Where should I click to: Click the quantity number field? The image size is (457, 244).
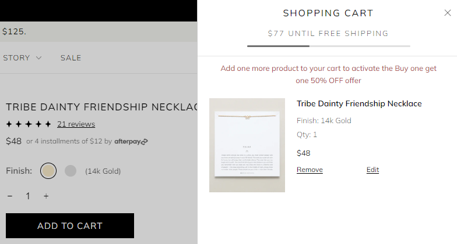point(27,196)
